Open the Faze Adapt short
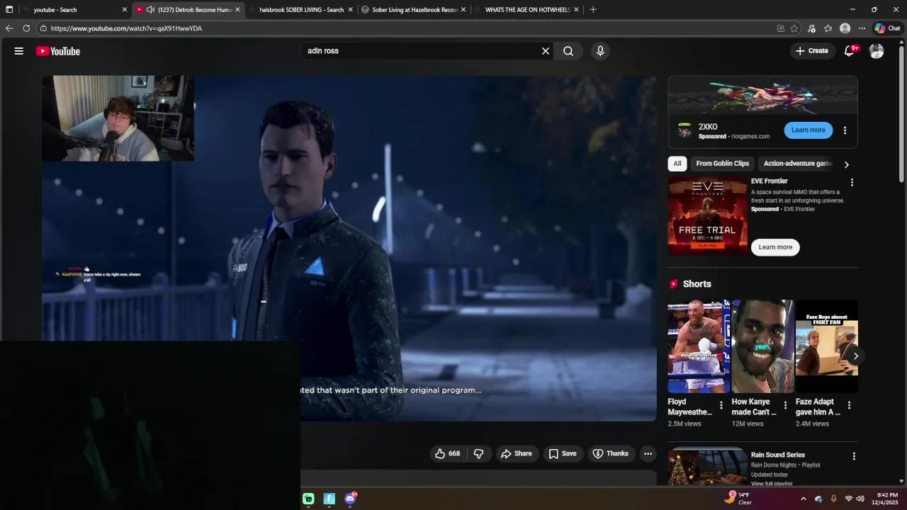 (x=826, y=346)
